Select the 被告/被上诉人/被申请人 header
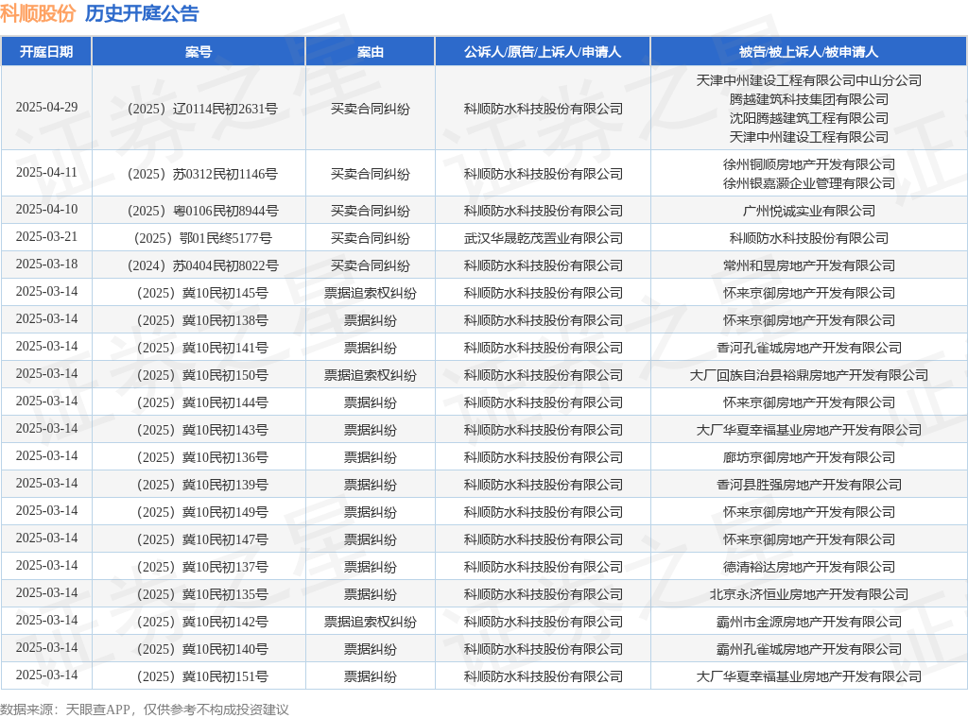The height and width of the screenshot is (718, 968). pos(809,52)
